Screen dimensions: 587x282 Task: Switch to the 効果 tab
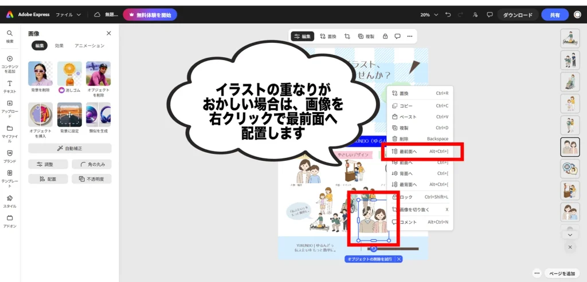point(59,46)
